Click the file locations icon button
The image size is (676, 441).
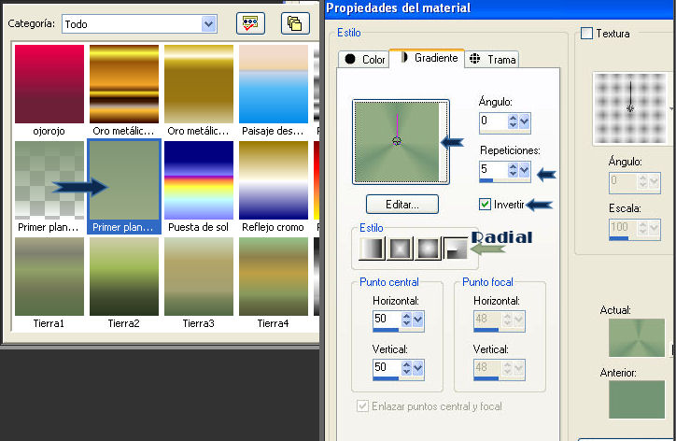coord(295,23)
